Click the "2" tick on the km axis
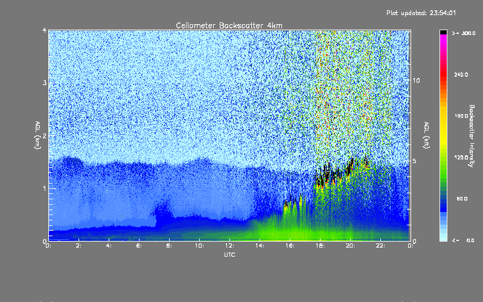The image size is (483, 302). tap(45, 136)
